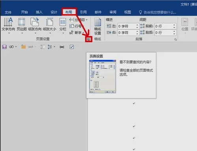Adjust the 段后 spacing stepper arrows
Viewport: 197px width, 151px height.
(174, 33)
